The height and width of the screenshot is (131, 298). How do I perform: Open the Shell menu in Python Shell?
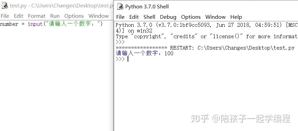150,17
